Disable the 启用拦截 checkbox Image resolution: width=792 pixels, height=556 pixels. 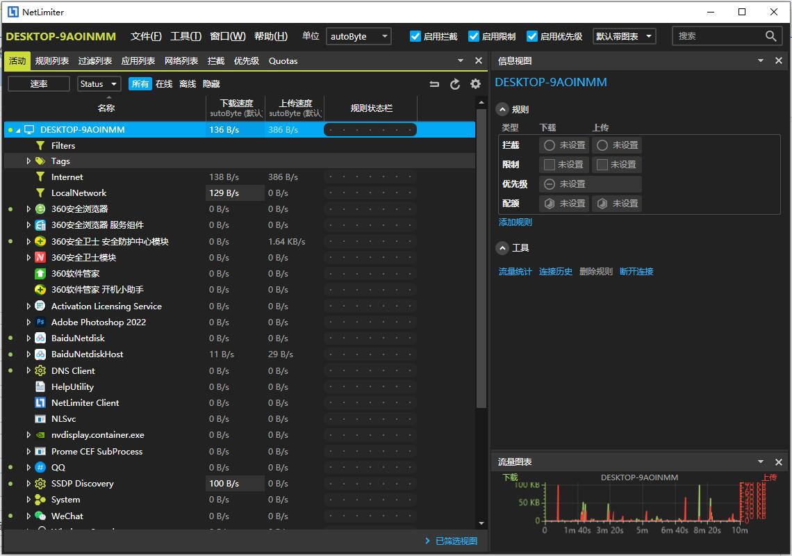(415, 35)
